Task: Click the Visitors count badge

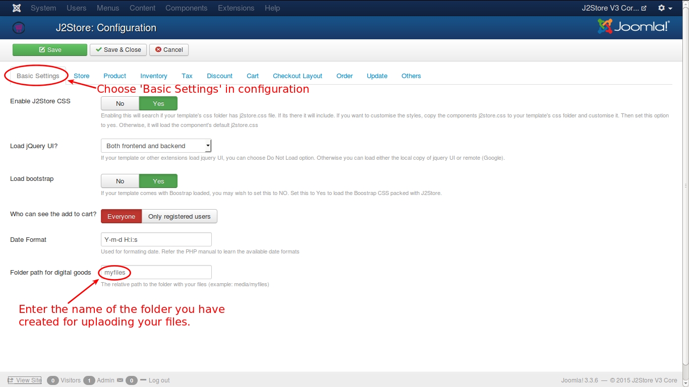Action: coord(52,380)
